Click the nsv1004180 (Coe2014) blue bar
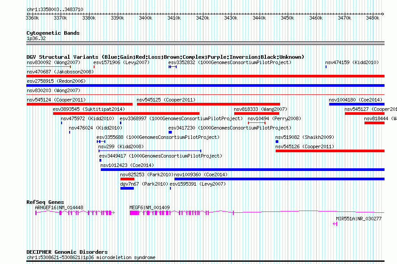397x264 pixels. [x=357, y=104]
